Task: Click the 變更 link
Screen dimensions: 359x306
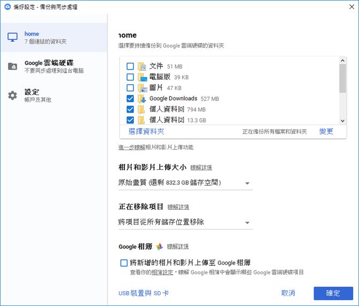Action: tap(326, 131)
